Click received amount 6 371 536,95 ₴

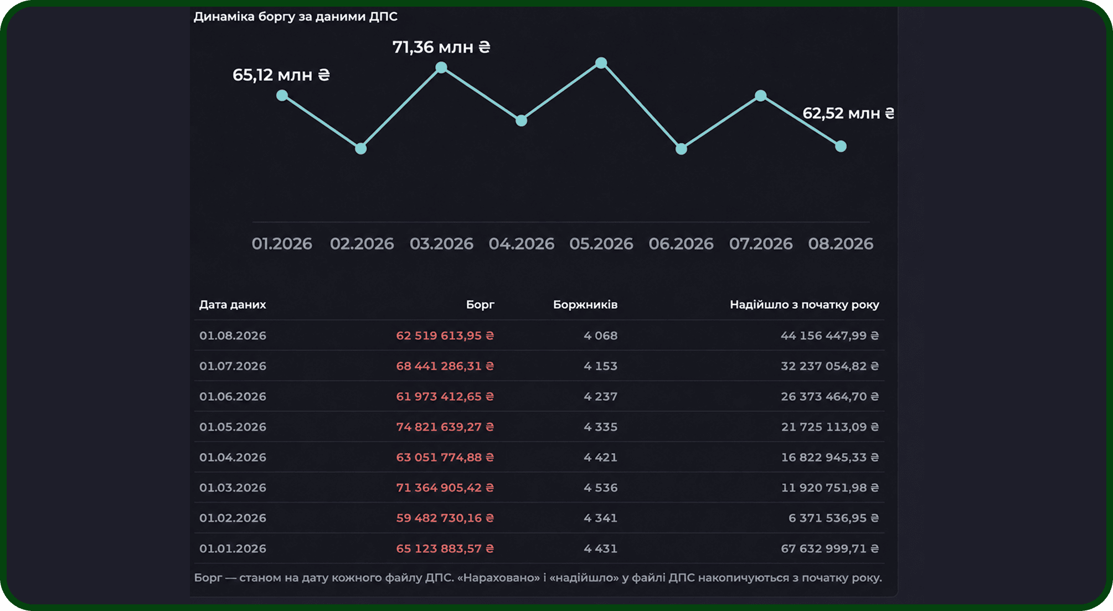(833, 518)
